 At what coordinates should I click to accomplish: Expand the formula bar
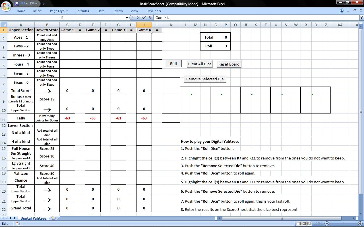[x=361, y=18]
